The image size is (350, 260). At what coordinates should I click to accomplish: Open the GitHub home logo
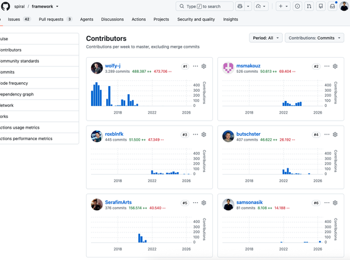tap(6, 6)
